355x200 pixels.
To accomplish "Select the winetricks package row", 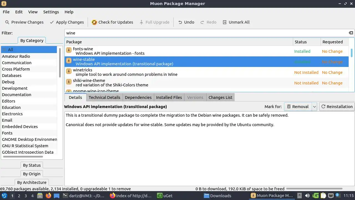I will (x=207, y=72).
